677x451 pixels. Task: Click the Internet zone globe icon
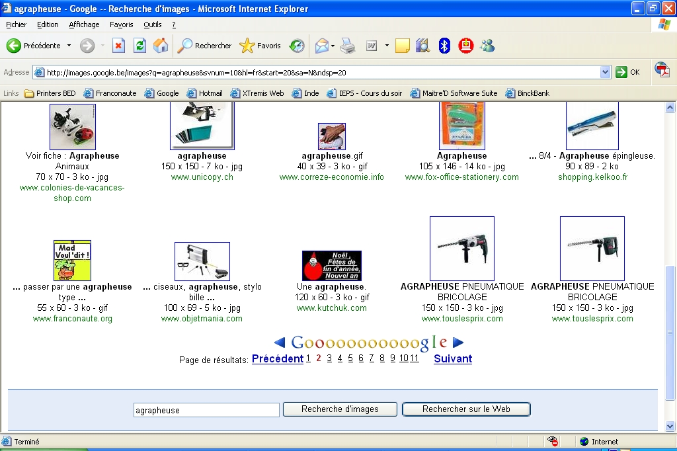[x=584, y=442]
